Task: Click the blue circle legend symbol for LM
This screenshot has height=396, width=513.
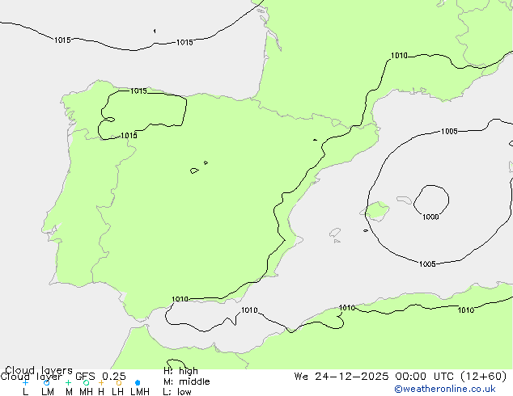Action: pos(46,382)
